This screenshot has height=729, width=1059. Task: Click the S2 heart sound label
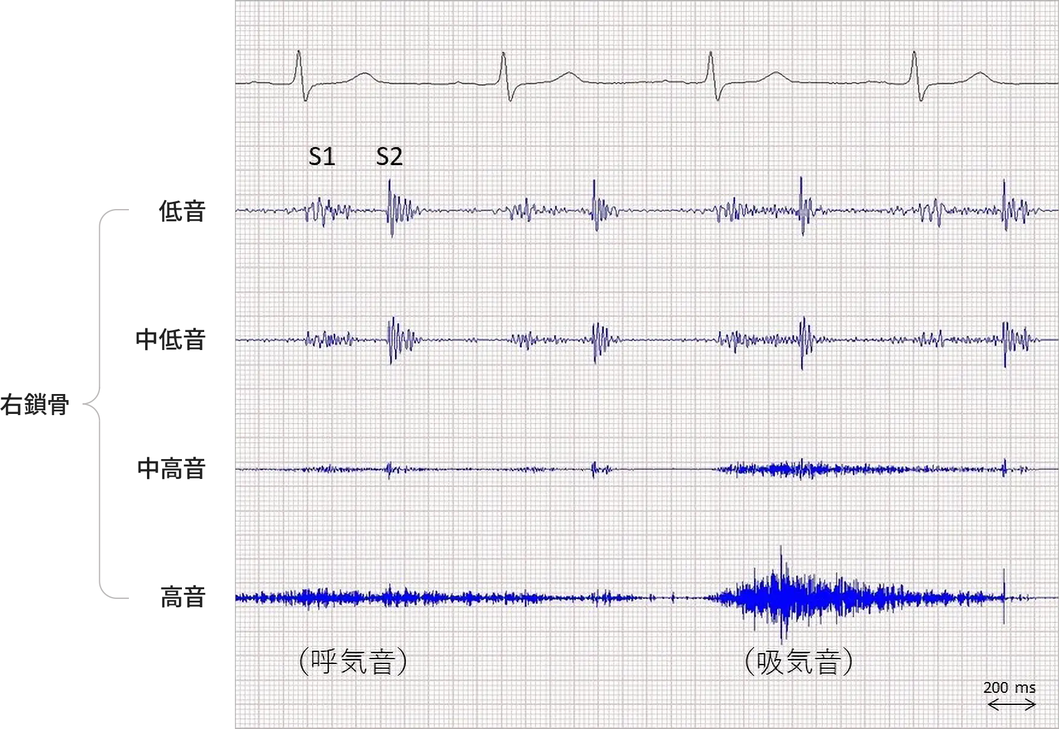(x=389, y=157)
